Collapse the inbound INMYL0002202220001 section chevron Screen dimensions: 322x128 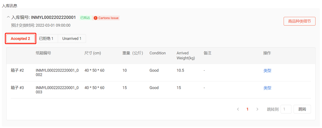click(x=8, y=17)
